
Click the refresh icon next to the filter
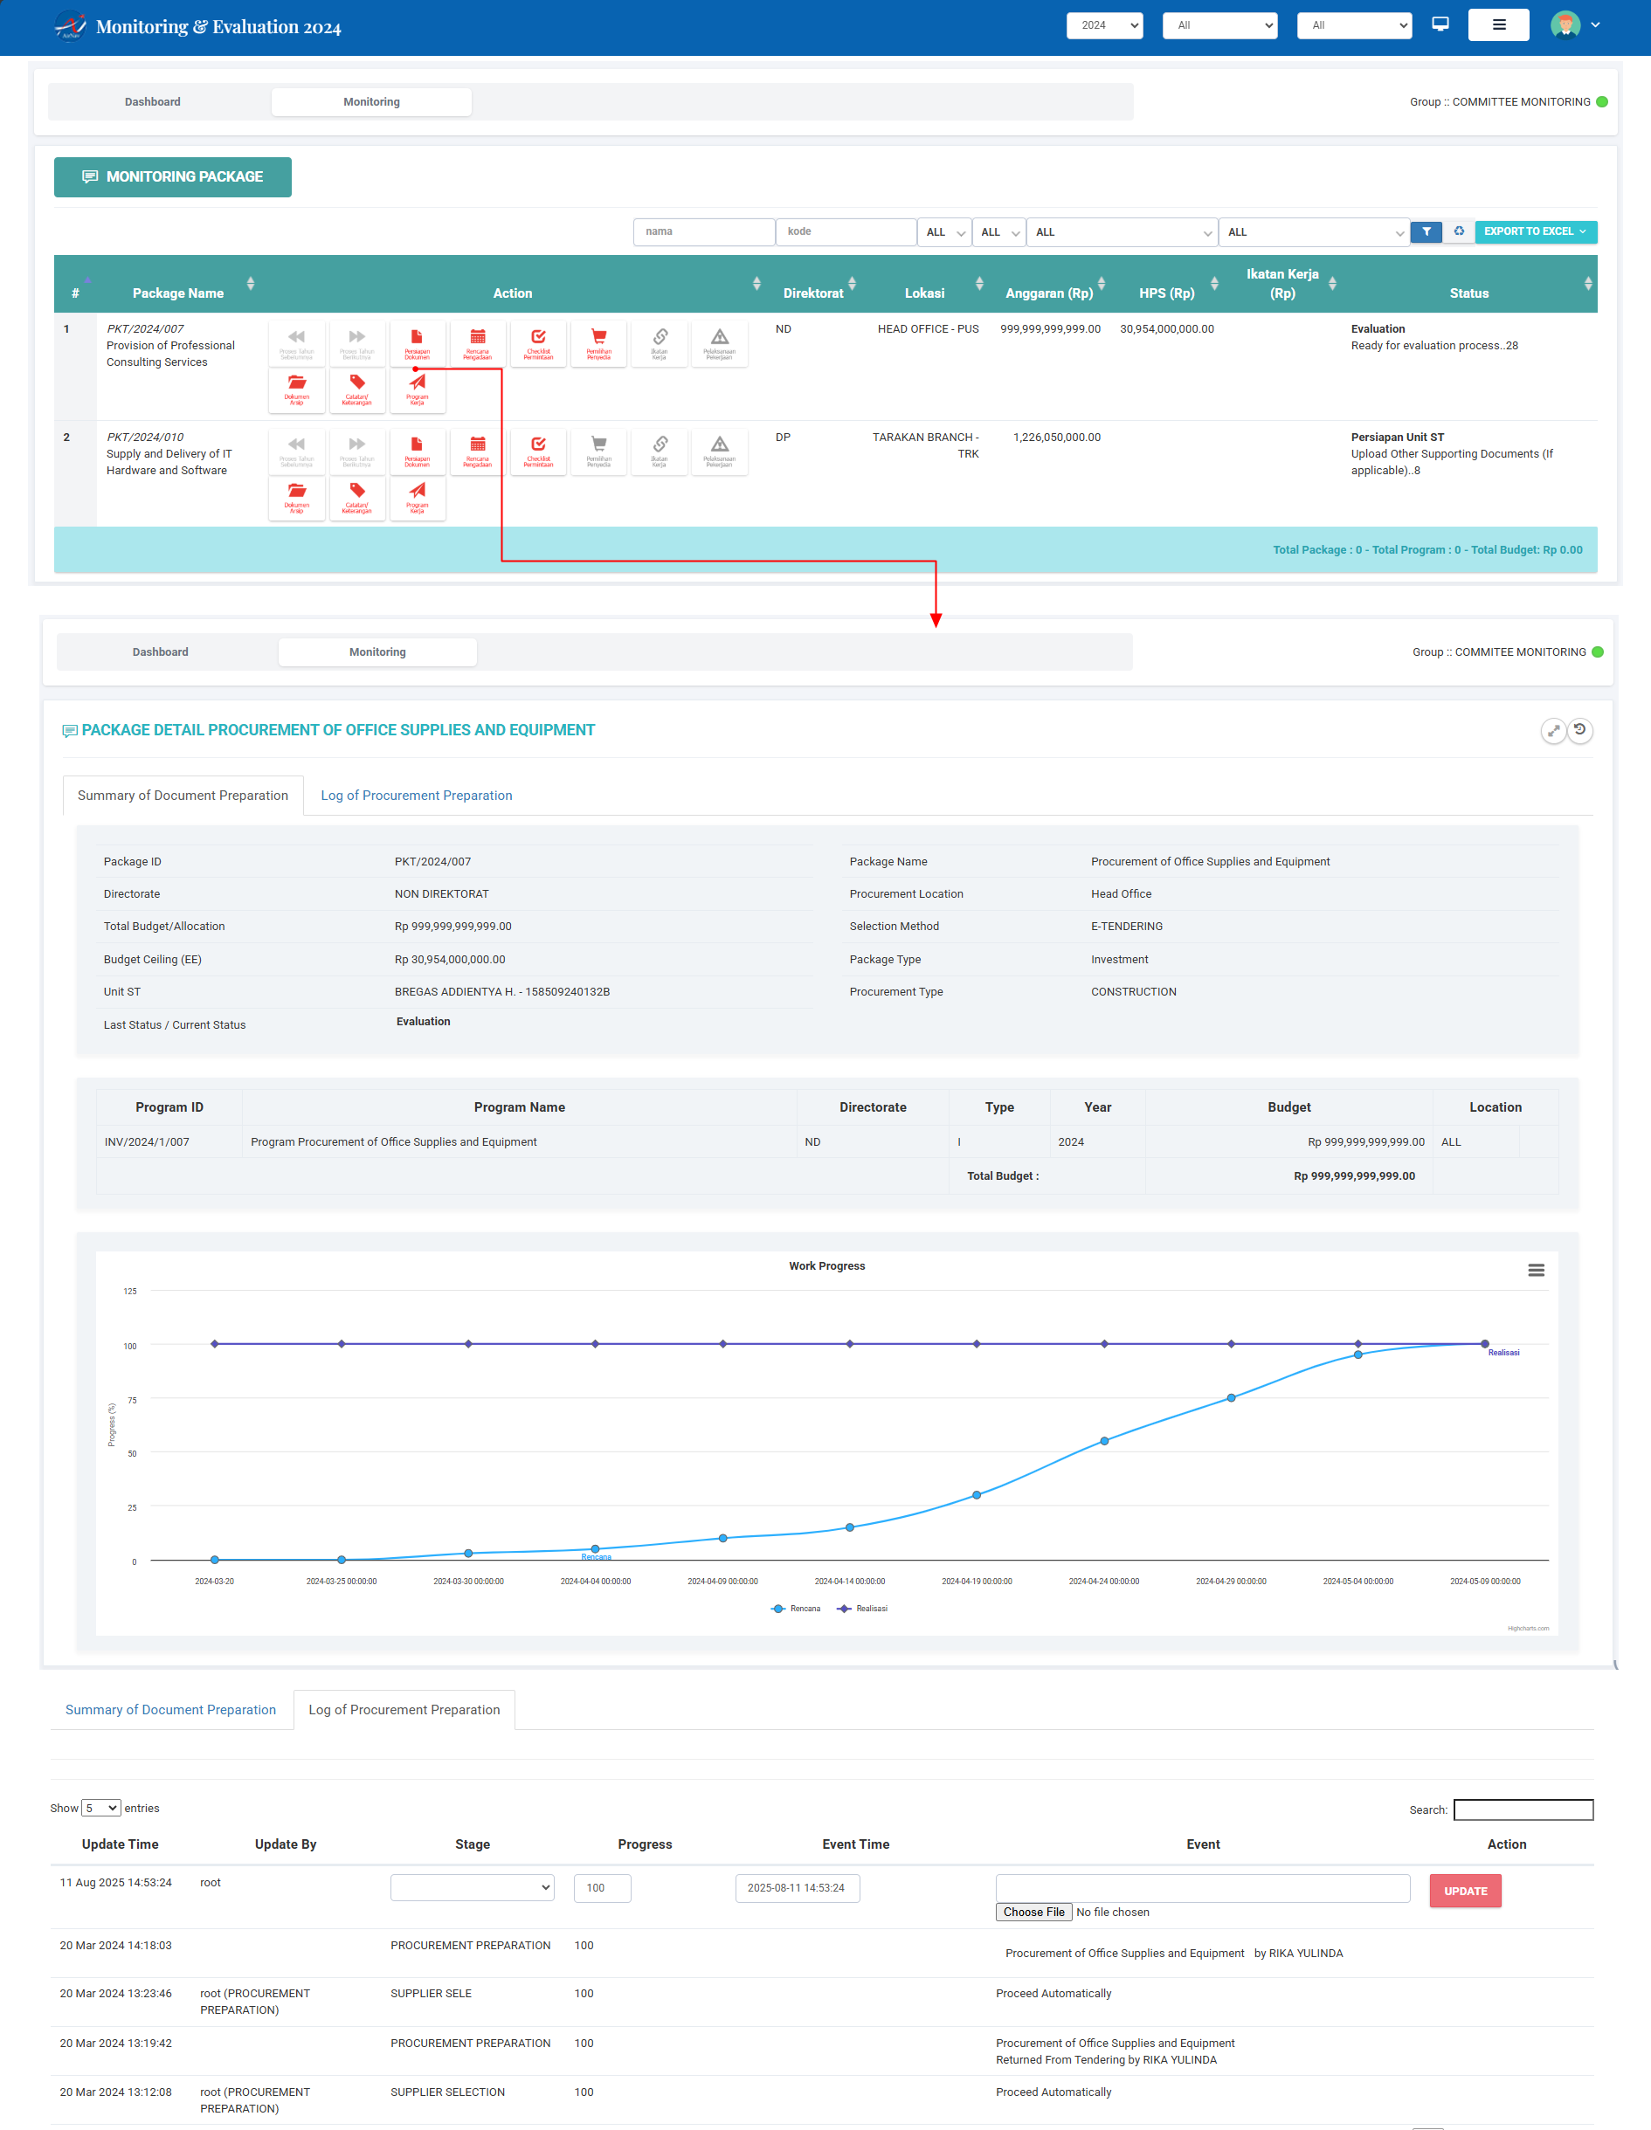pos(1459,232)
